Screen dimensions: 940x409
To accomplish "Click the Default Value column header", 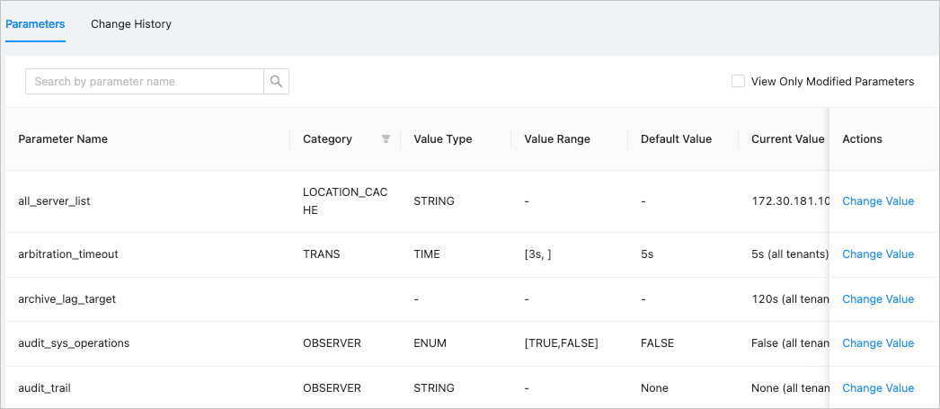I will [676, 139].
